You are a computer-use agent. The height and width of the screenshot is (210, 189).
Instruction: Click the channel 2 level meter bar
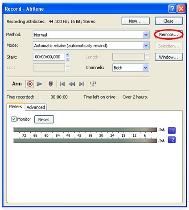click(x=85, y=141)
